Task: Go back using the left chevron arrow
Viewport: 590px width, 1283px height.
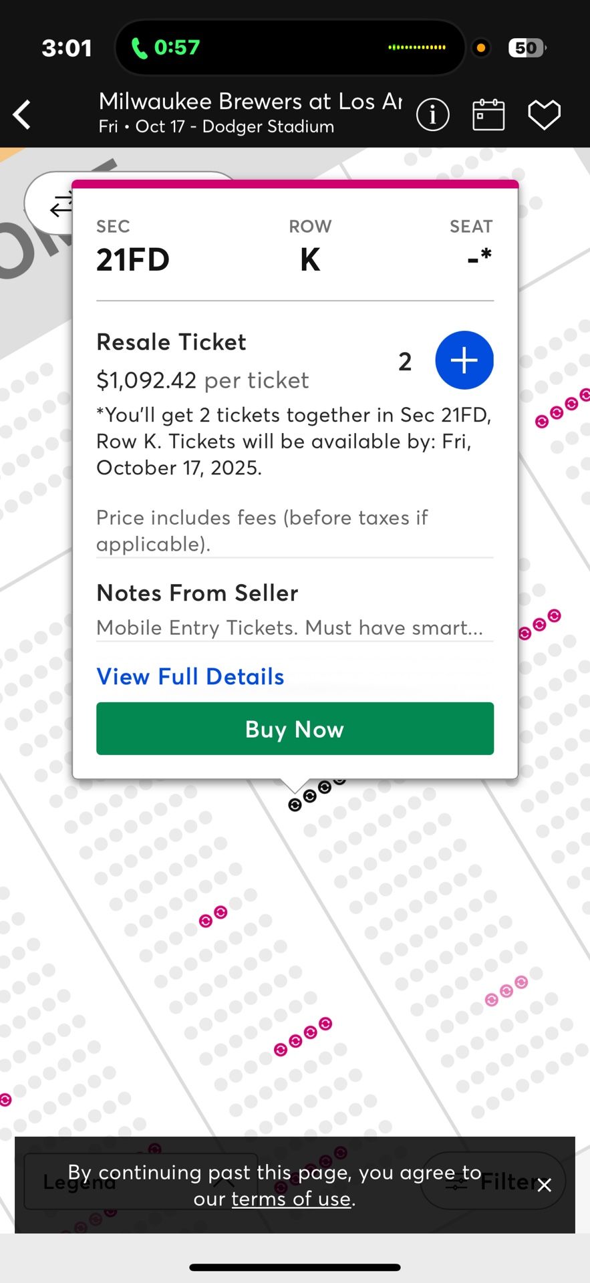Action: [23, 114]
